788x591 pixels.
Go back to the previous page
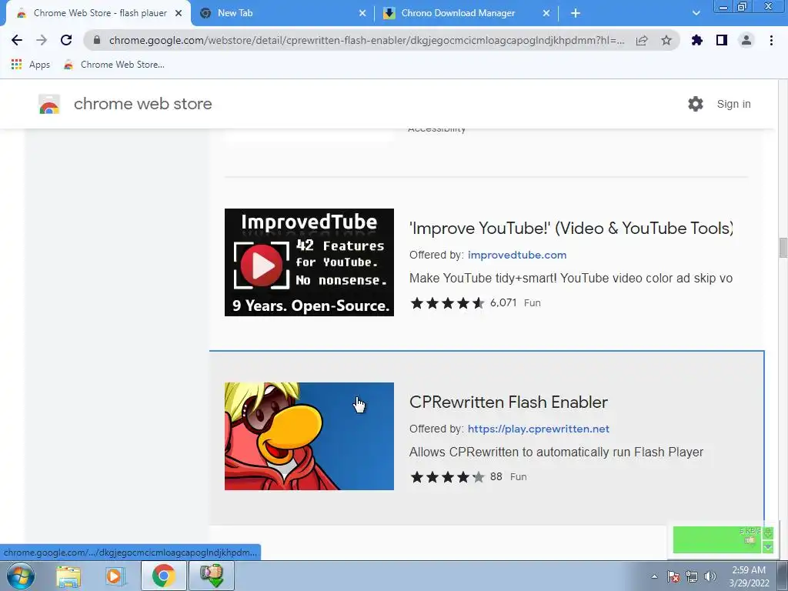click(17, 40)
